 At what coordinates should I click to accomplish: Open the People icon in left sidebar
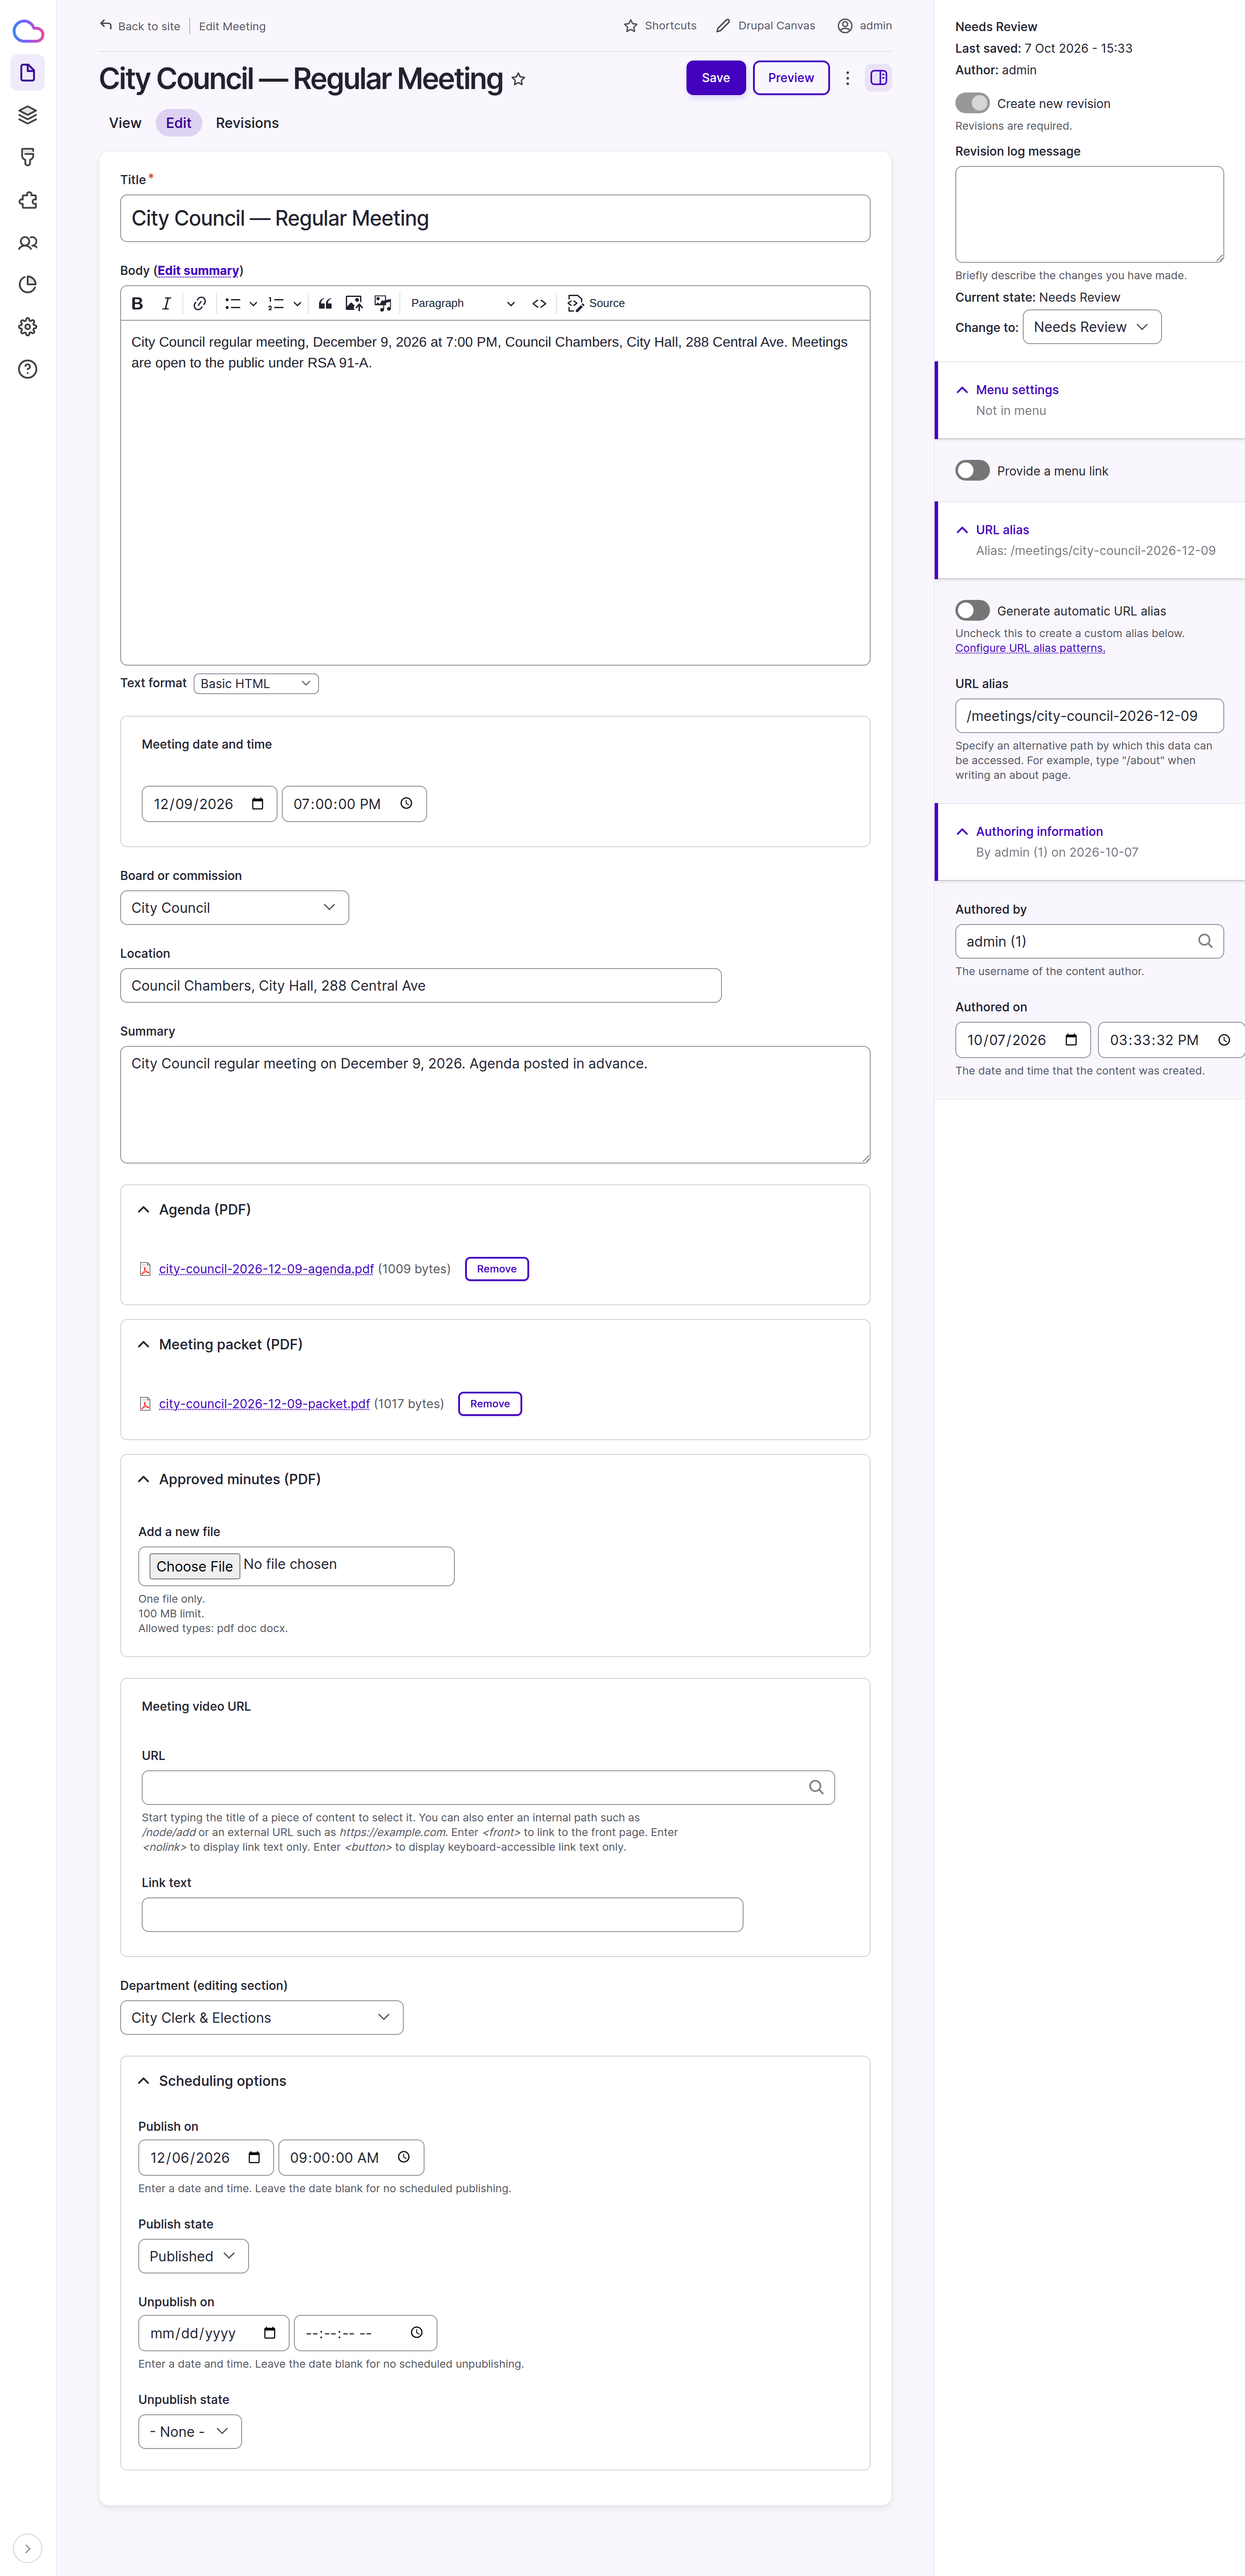pyautogui.click(x=28, y=243)
